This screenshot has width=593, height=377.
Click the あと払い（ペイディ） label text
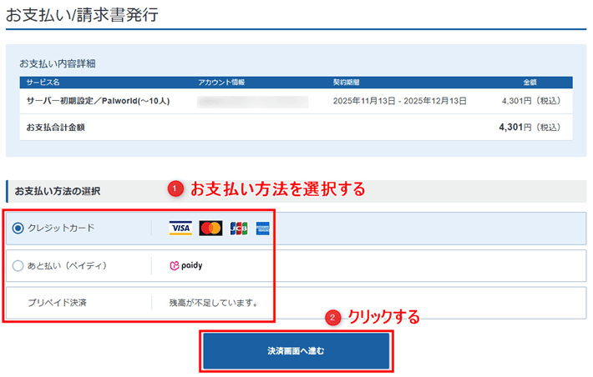(x=68, y=265)
